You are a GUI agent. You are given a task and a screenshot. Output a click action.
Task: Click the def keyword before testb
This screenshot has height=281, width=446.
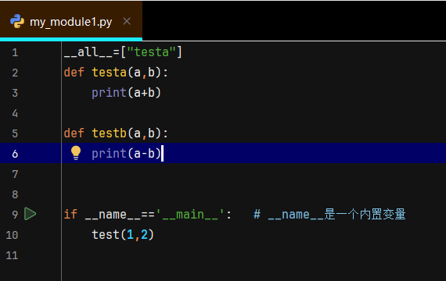coord(74,133)
